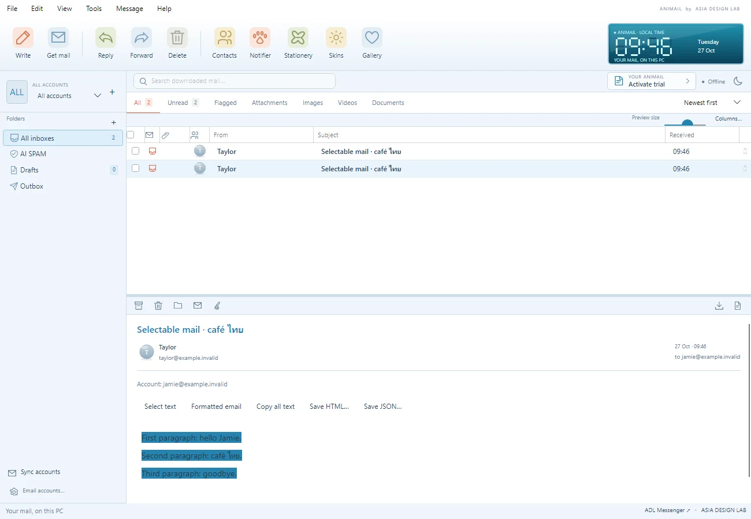The width and height of the screenshot is (751, 519).
Task: Switch to the Attachments tab
Action: point(269,103)
